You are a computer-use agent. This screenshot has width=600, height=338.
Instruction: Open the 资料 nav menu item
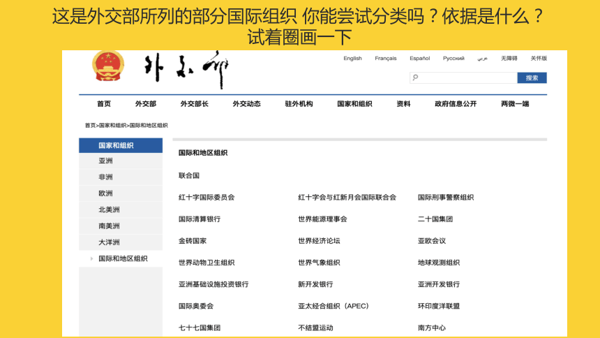(403, 104)
